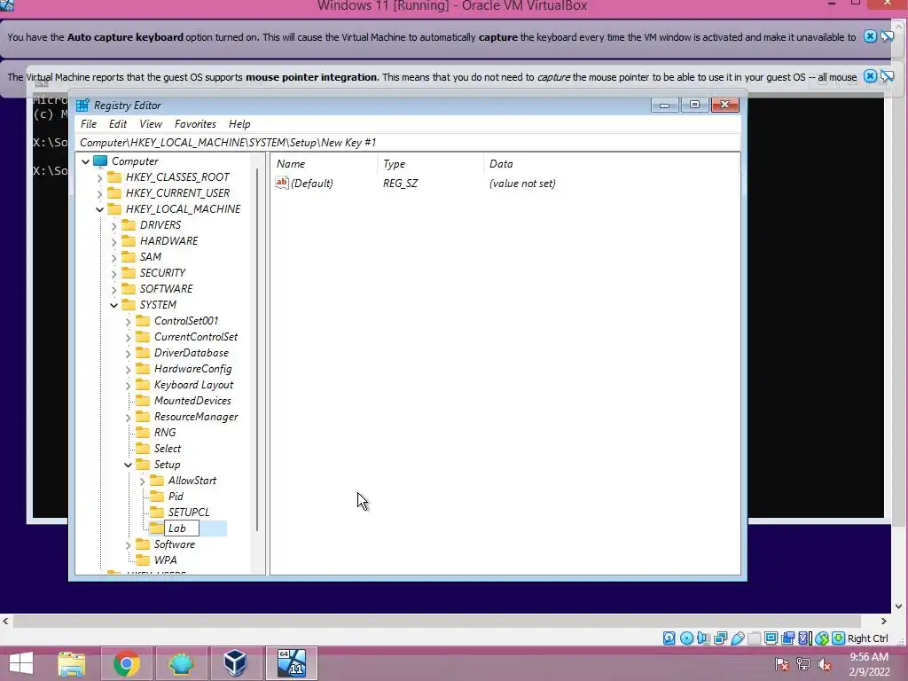This screenshot has height=681, width=908.
Task: Open the VirtualBox Manager taskbar icon
Action: (234, 663)
